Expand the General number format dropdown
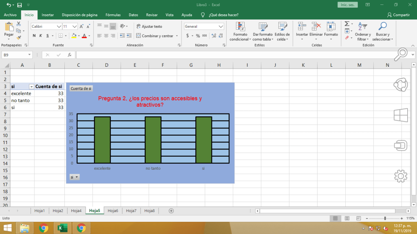This screenshot has width=417, height=234. 221,26
